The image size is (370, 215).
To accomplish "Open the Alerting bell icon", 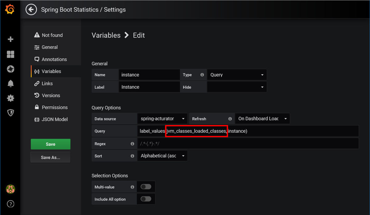I will click(10, 83).
